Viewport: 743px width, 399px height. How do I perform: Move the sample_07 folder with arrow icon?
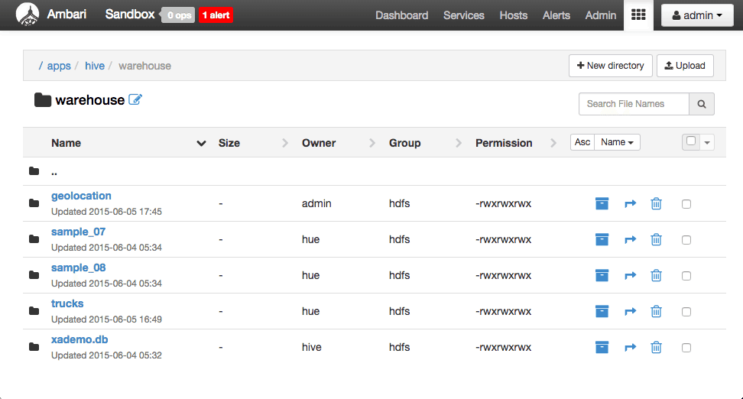[630, 240]
